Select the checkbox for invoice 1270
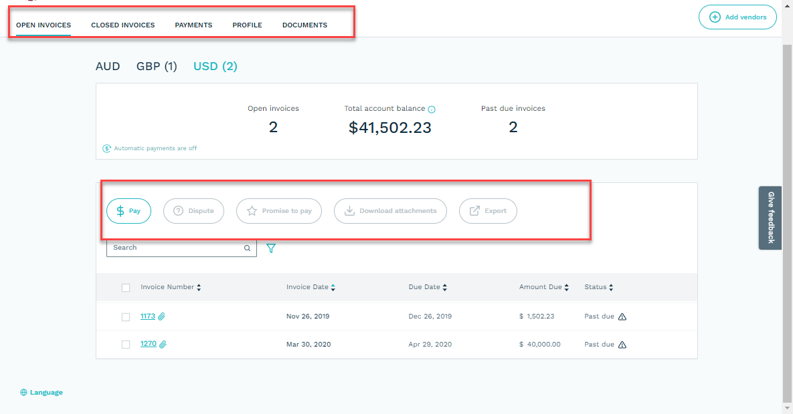This screenshot has width=793, height=414. pos(126,345)
